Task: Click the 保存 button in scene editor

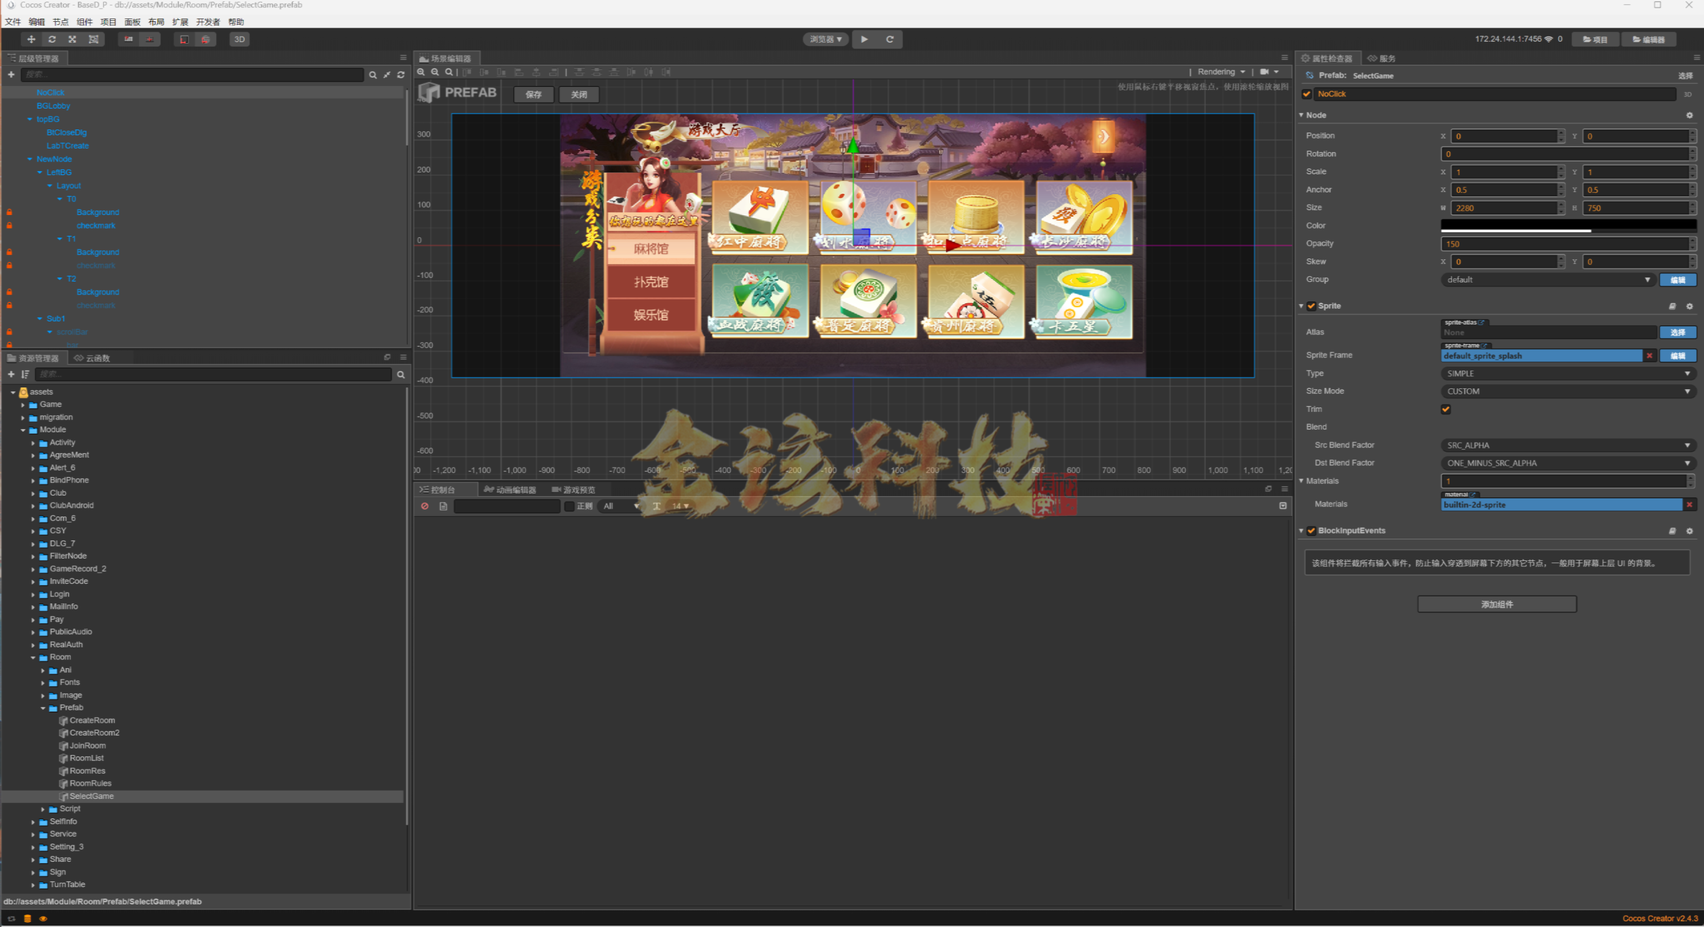Action: 533,94
